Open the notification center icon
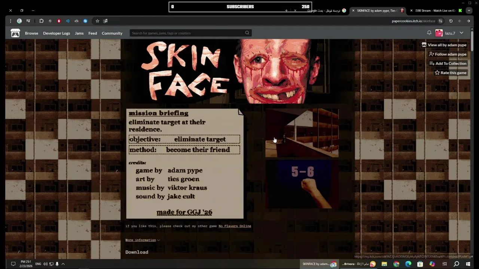479x269 pixels. pos(13,264)
